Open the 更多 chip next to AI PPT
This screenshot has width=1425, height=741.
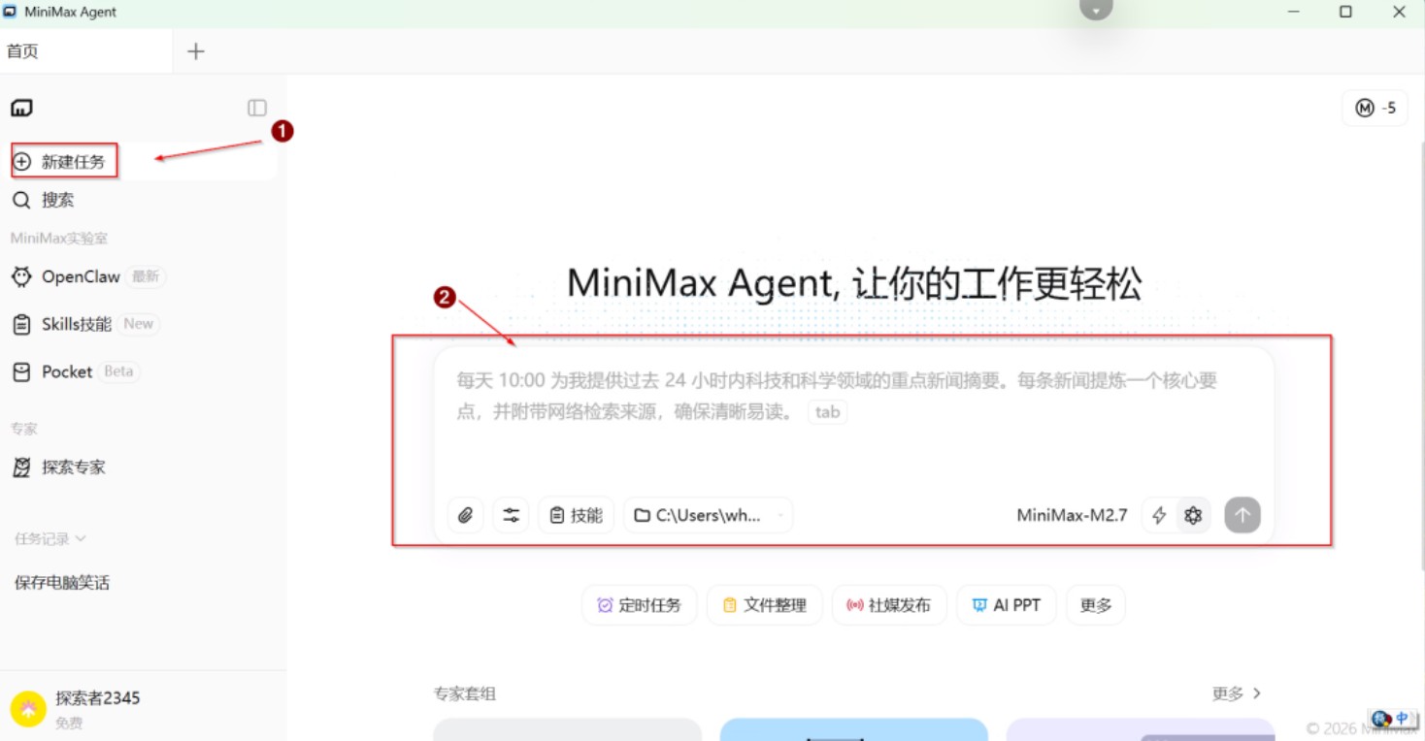pos(1096,605)
